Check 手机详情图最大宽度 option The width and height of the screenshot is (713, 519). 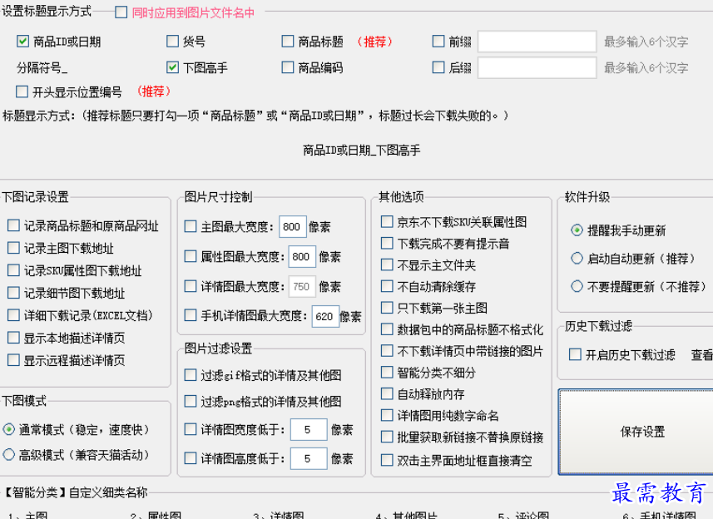click(191, 315)
